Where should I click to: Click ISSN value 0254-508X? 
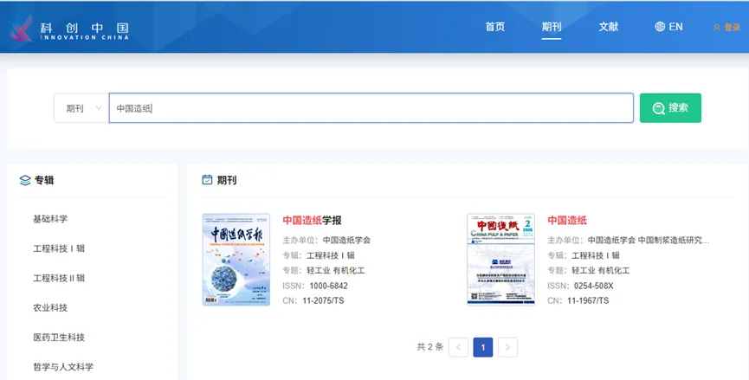[x=594, y=286]
